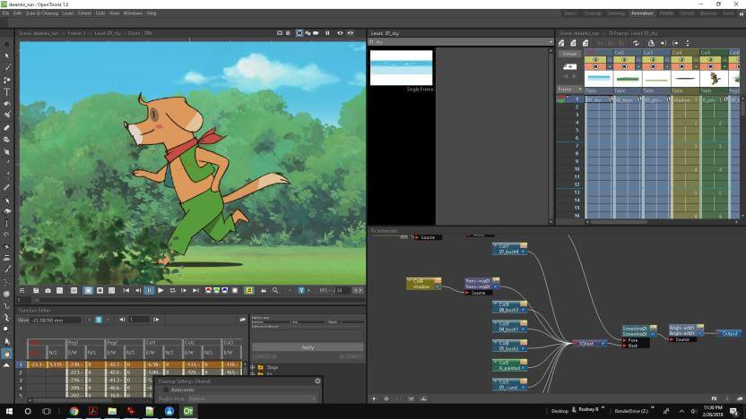Enable the Autocenter checkbox
The image size is (746, 419).
pos(166,389)
